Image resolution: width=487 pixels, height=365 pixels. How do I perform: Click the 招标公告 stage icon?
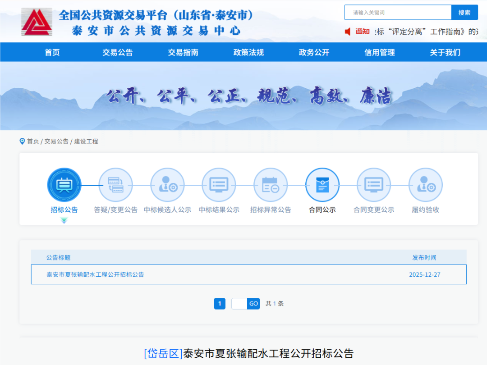point(64,185)
